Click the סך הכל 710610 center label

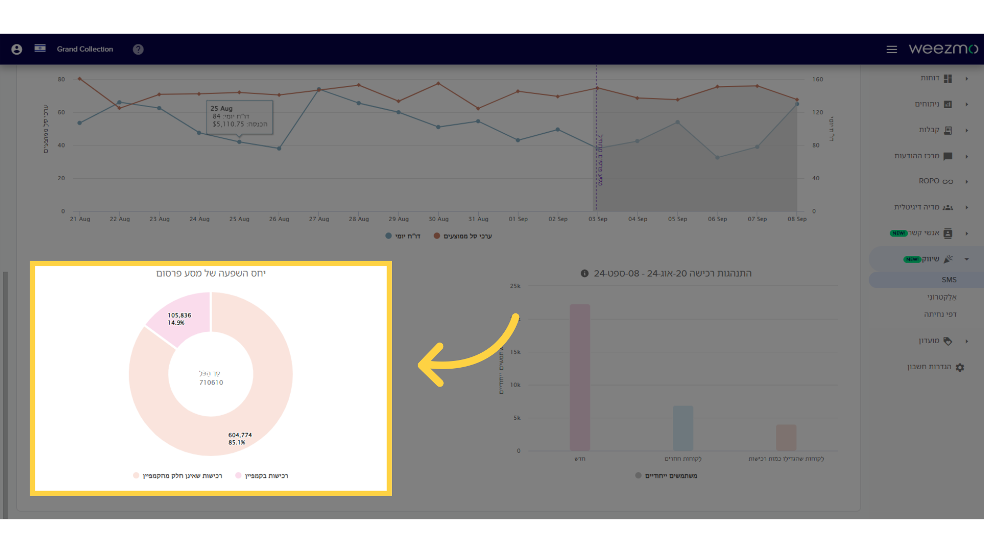click(211, 378)
